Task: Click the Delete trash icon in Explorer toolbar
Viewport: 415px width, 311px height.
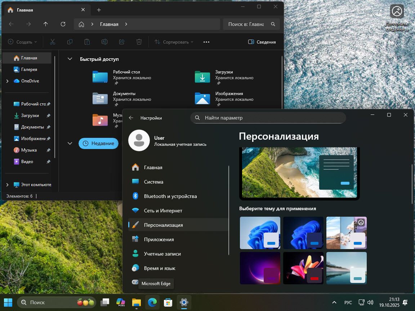Action: coord(139,42)
